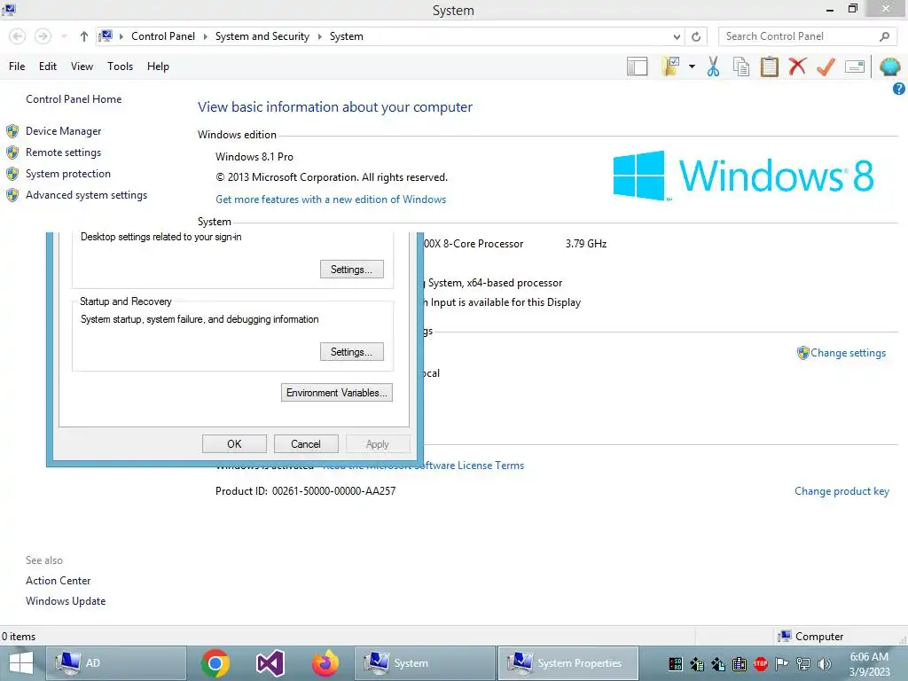
Task: Go back with the Back arrow
Action: coord(18,36)
